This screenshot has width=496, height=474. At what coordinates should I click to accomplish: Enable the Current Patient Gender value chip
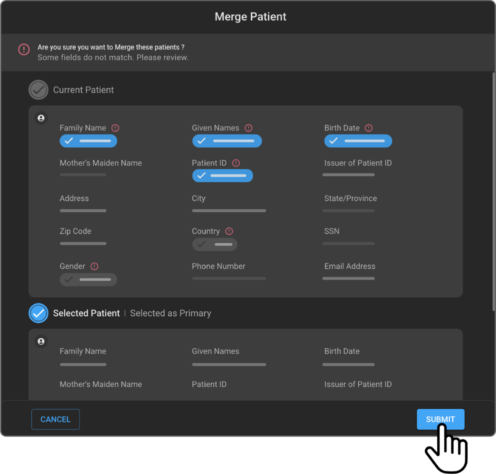pyautogui.click(x=88, y=279)
